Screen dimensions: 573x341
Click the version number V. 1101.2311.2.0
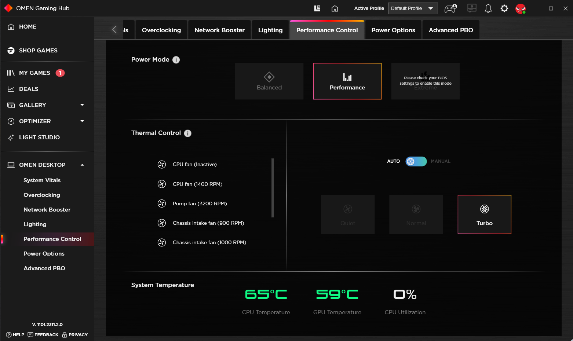pyautogui.click(x=47, y=324)
